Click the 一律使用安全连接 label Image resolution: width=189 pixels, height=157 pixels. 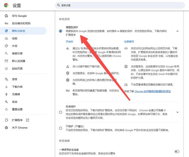pos(69,150)
